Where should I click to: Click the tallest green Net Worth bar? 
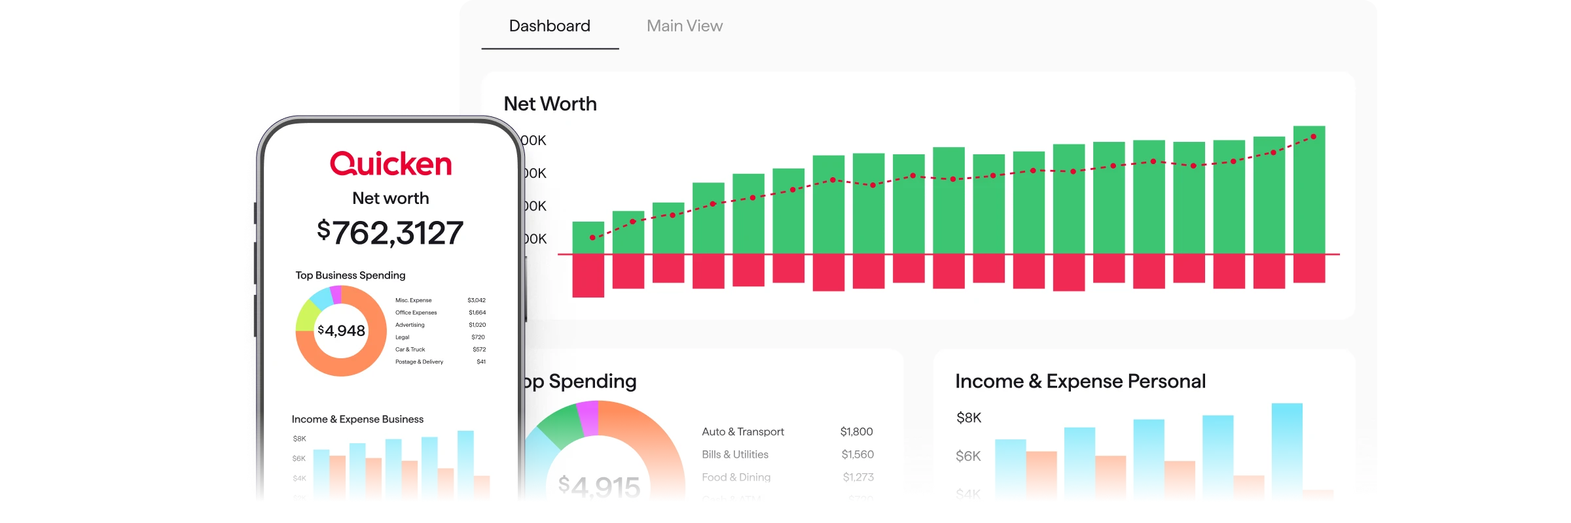click(x=1309, y=190)
